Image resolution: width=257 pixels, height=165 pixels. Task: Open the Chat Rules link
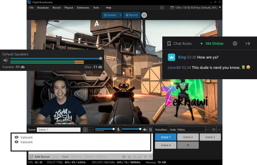click(182, 44)
